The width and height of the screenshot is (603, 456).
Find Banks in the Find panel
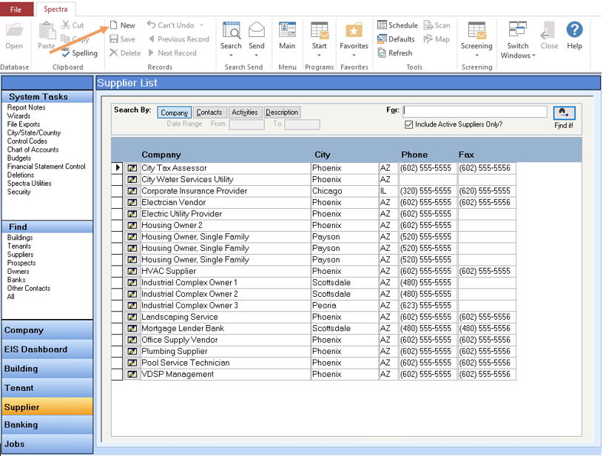tap(16, 280)
